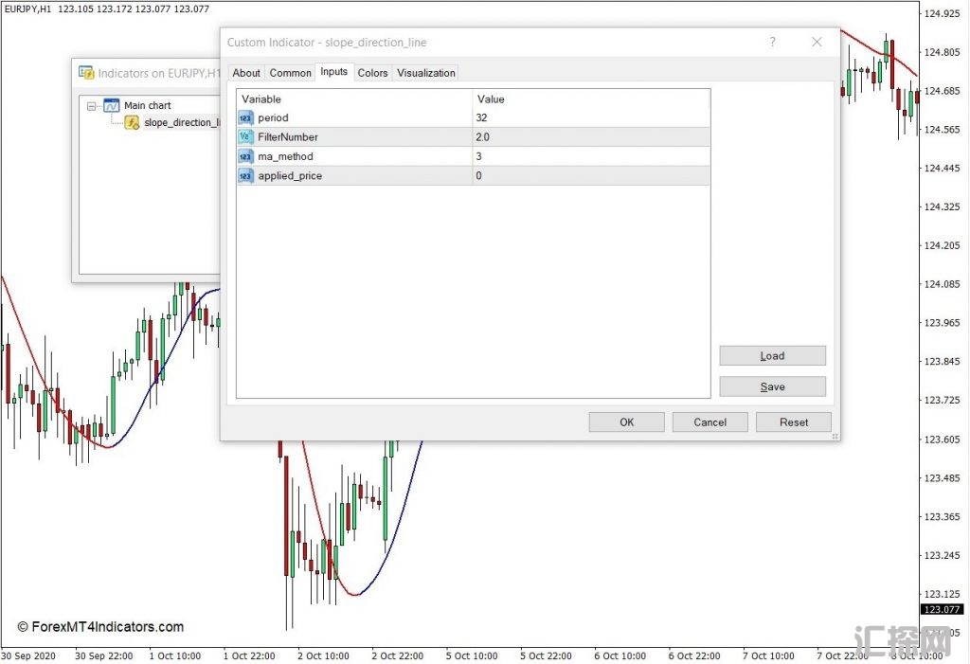Screen dimensions: 970x664
Task: Open the Common tab
Action: point(290,73)
